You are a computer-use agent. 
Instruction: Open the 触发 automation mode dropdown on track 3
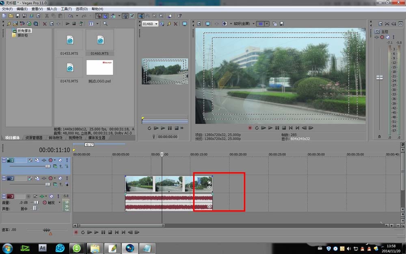pos(60,203)
